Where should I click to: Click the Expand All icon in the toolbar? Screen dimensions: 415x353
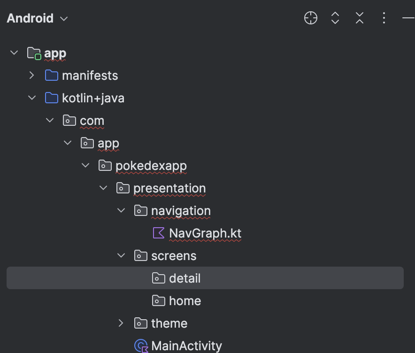[335, 18]
